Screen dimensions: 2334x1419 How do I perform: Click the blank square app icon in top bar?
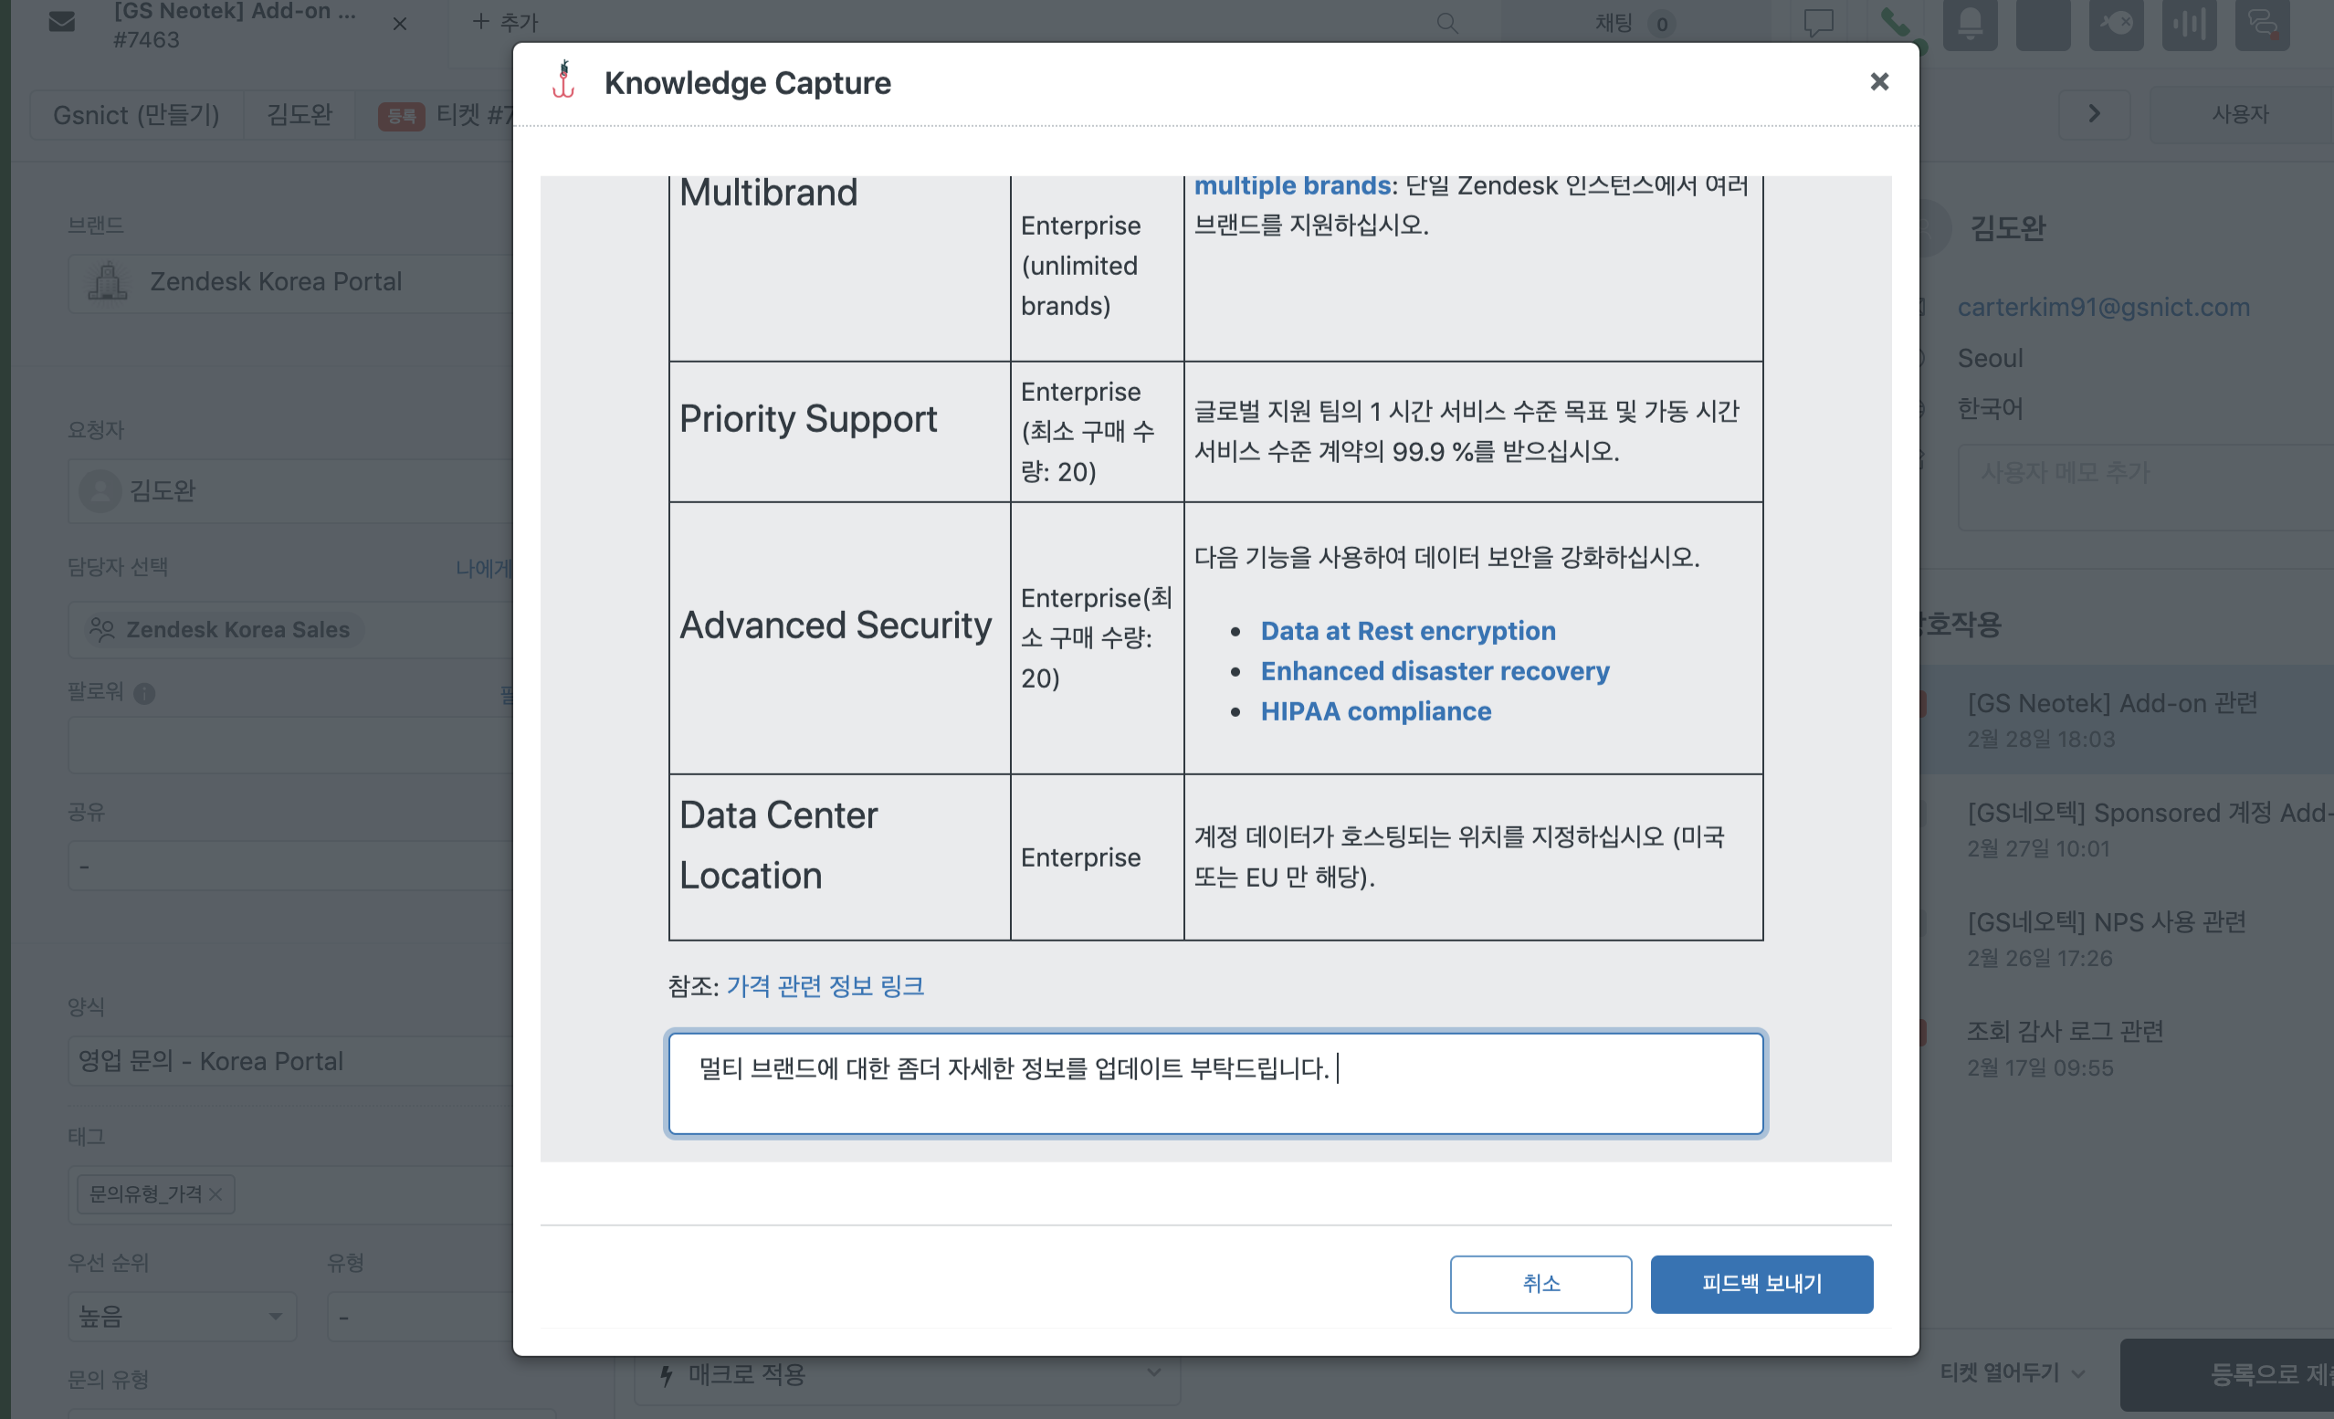[2042, 23]
